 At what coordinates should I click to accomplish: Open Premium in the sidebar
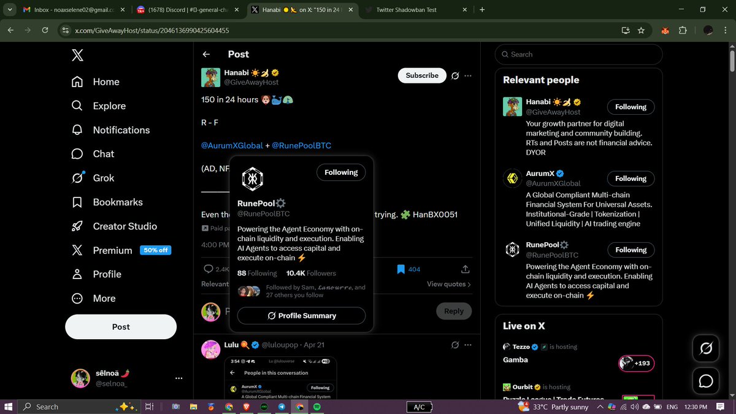[121, 250]
